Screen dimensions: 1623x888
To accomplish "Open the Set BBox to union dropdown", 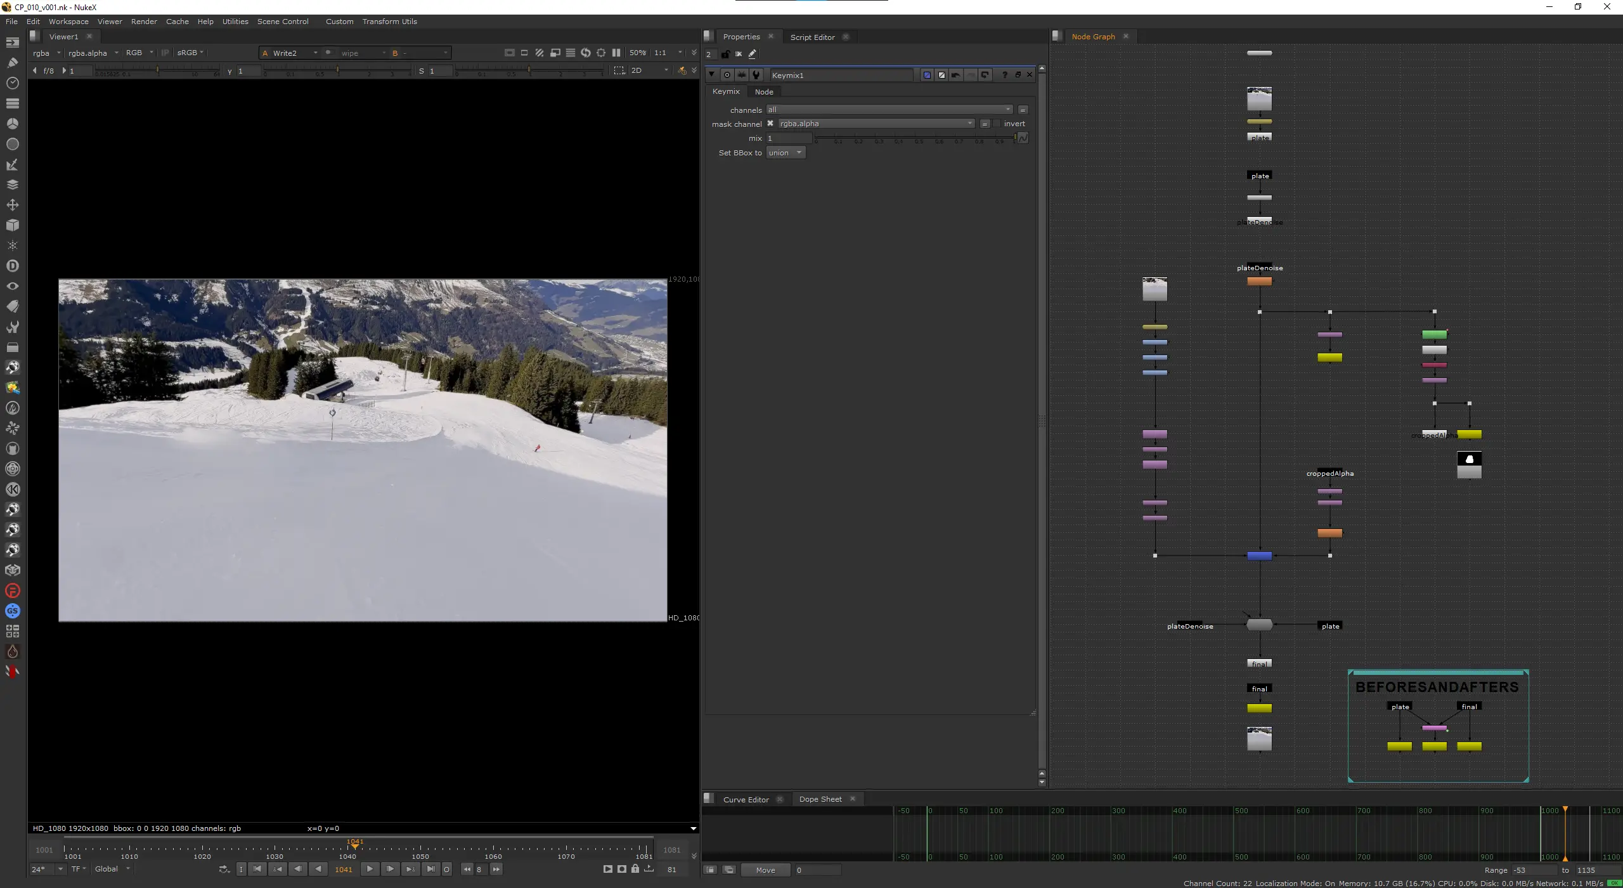I will 785,153.
